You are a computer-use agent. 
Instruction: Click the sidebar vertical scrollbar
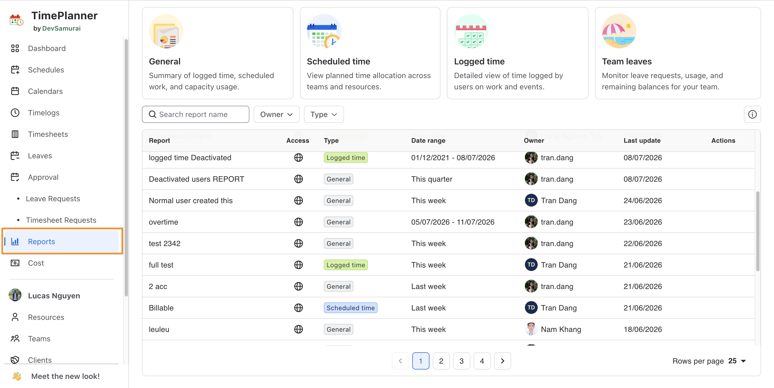[x=126, y=168]
